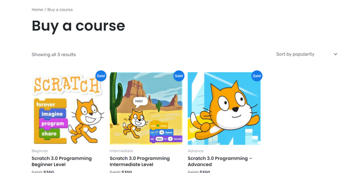Click the Home breadcrumb link

coord(37,9)
